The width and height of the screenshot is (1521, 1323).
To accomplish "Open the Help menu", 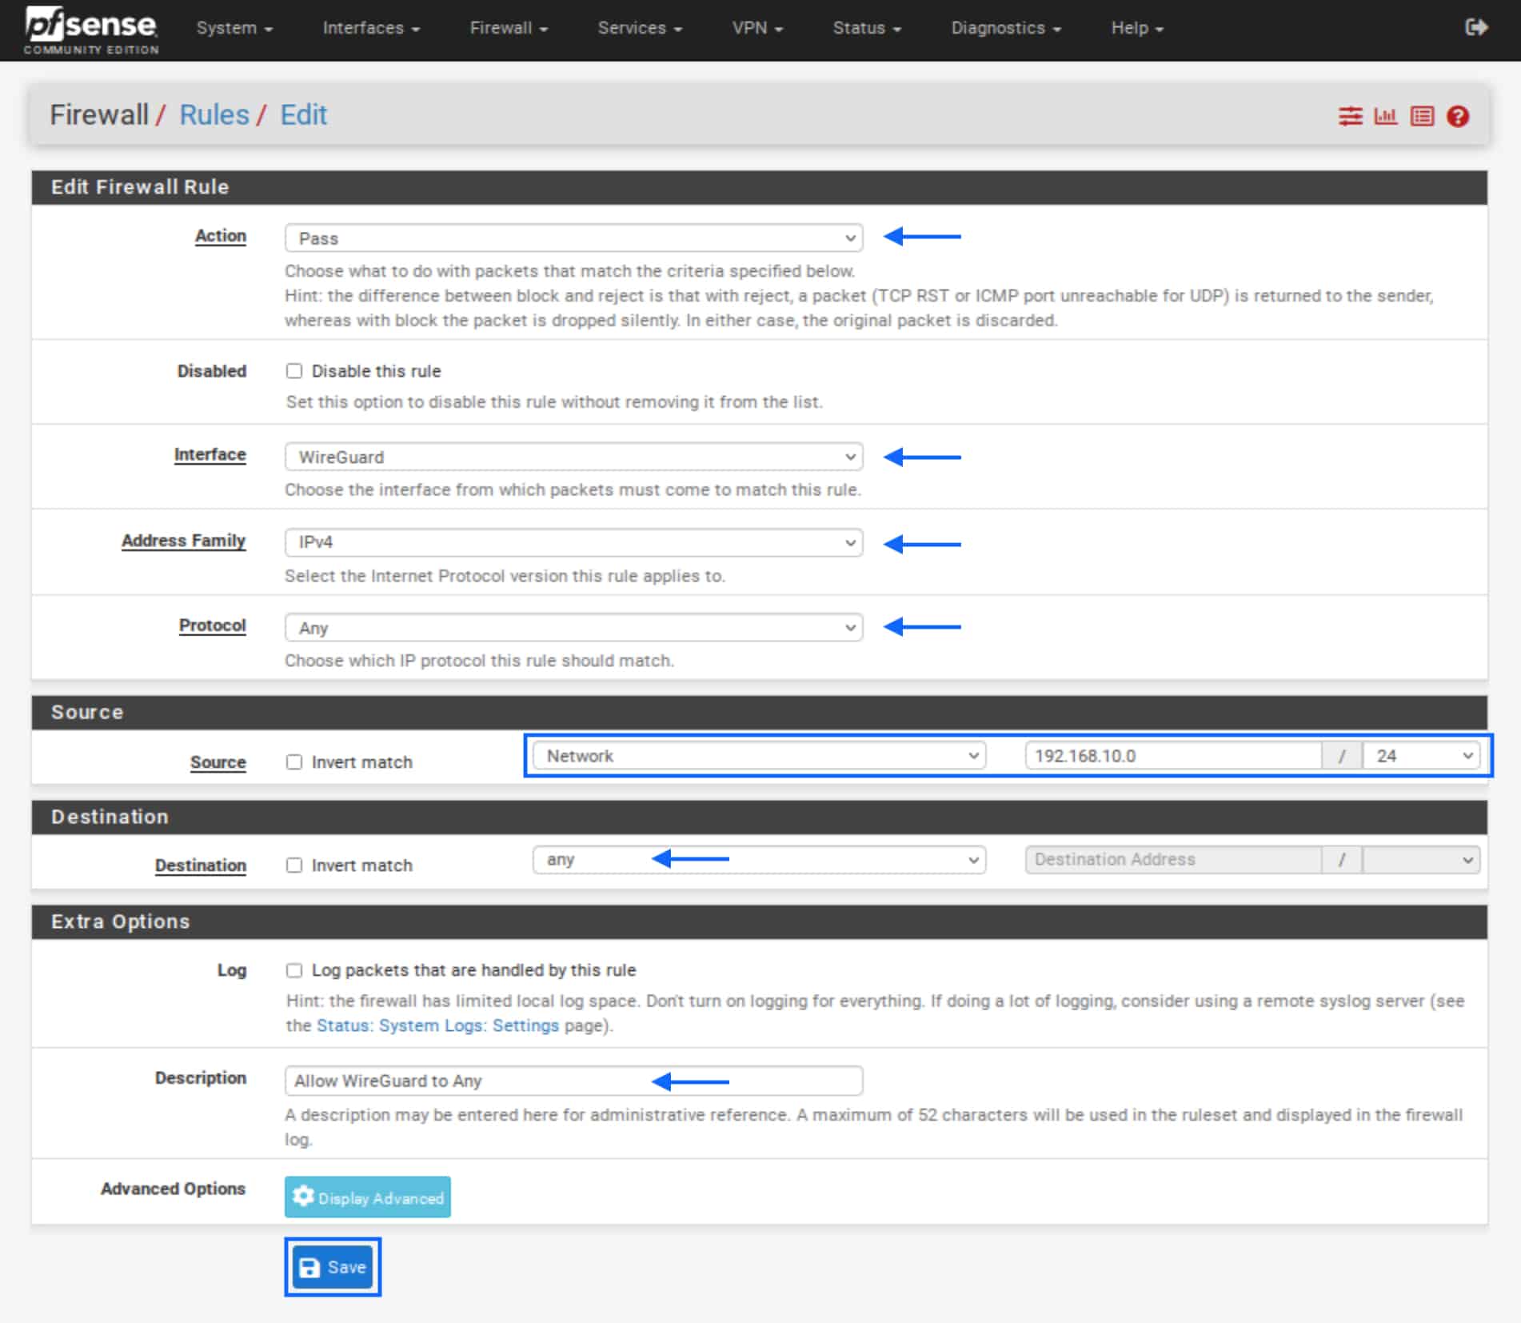I will pos(1137,28).
